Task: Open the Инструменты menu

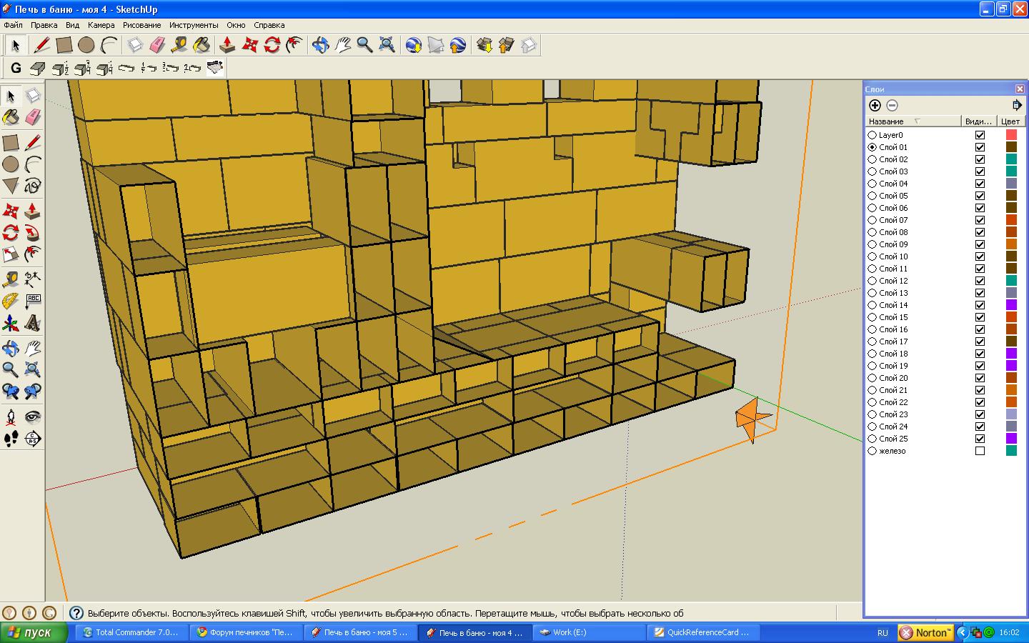Action: pos(194,25)
